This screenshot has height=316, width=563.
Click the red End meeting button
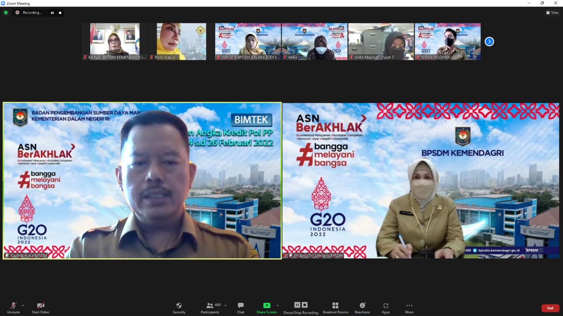click(550, 308)
